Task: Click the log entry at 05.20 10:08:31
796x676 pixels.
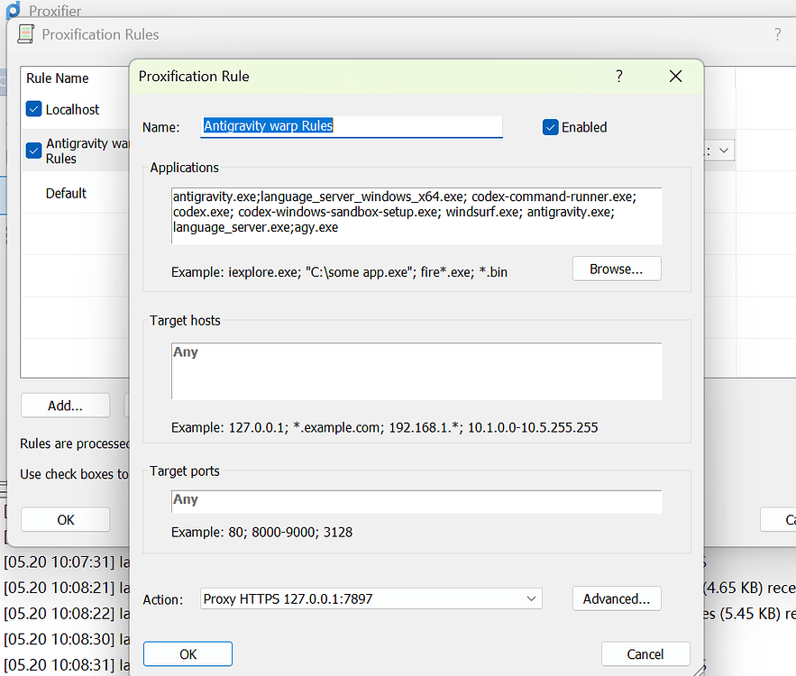Action: tap(67, 664)
